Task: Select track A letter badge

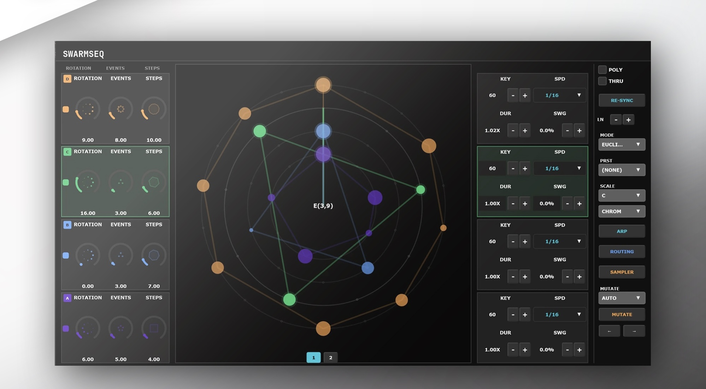Action: [x=67, y=298]
